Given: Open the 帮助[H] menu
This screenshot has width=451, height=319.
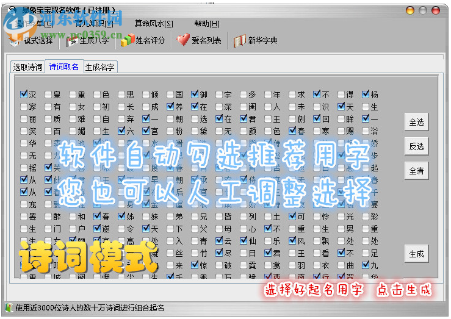Looking at the screenshot, I should coord(207,24).
